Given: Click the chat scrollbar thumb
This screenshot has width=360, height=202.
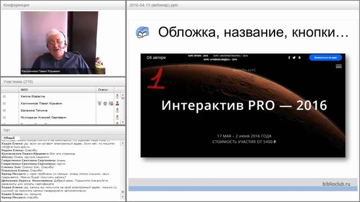Looking at the screenshot, I should pyautogui.click(x=123, y=192).
